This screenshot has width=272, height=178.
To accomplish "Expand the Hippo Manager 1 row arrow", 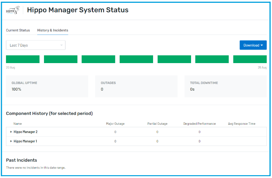I will pos(11,141).
